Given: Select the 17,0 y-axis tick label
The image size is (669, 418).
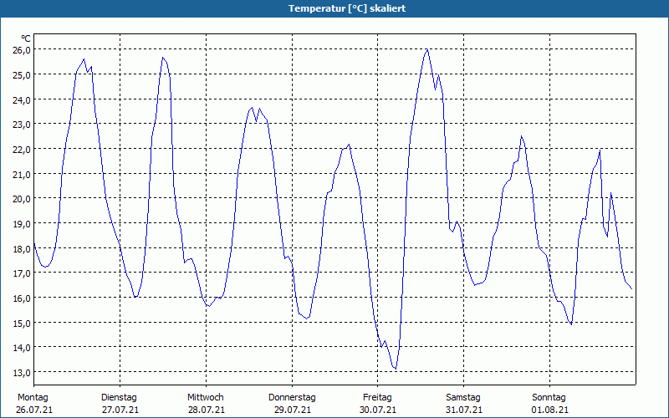Looking at the screenshot, I should 22,273.
